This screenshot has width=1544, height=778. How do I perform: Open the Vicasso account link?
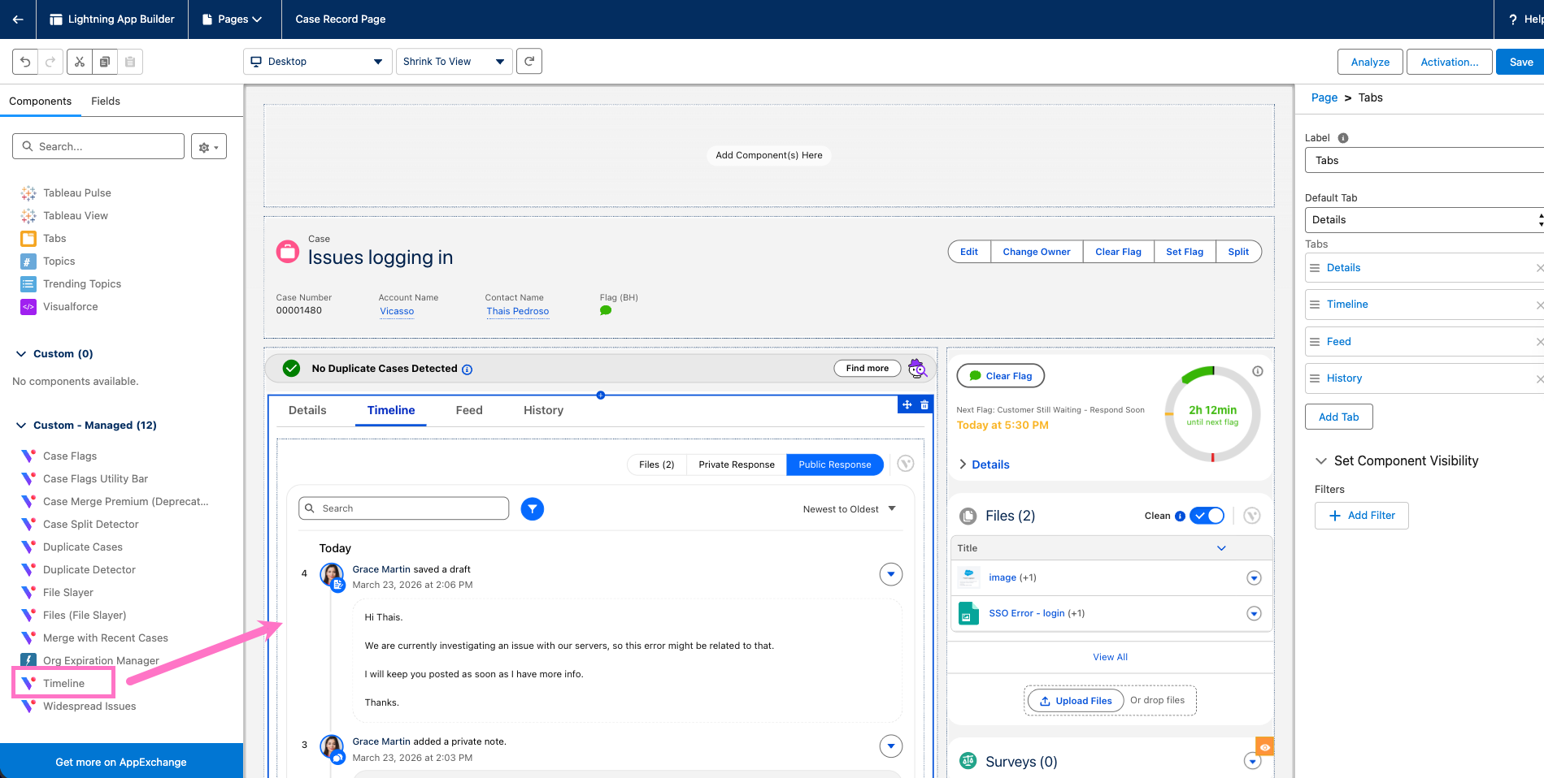tap(397, 312)
